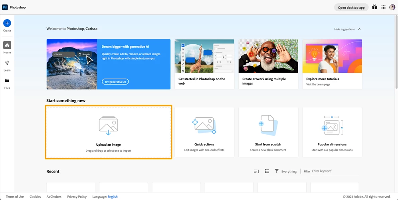This screenshot has height=200, width=398.
Task: Click the Popular dimensions x-y layout icon
Action: click(332, 126)
